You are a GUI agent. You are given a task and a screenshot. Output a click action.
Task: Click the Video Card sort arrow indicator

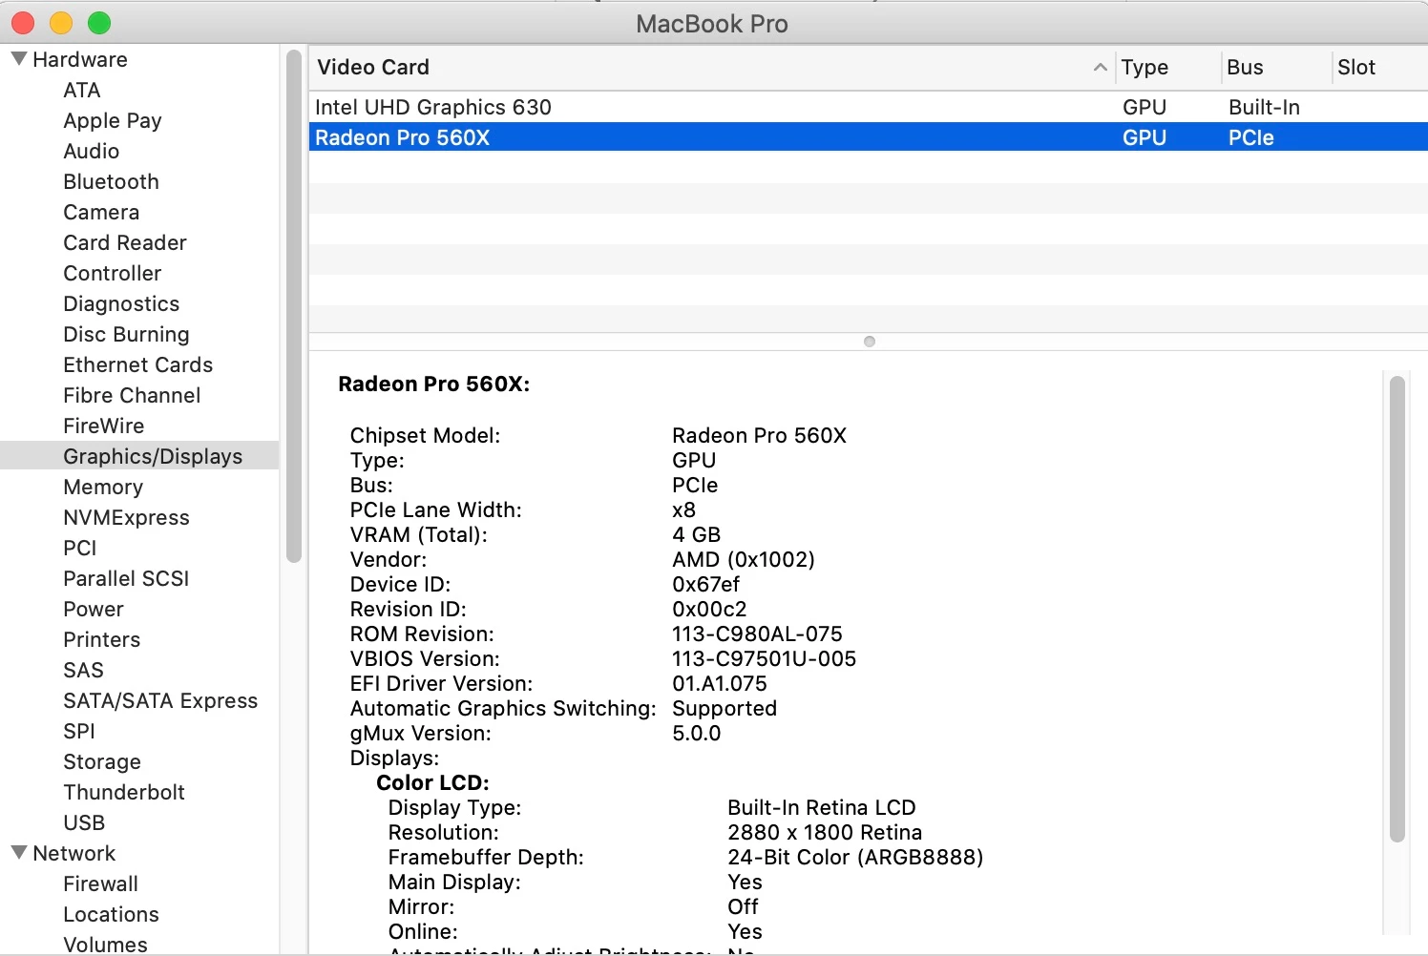pyautogui.click(x=1100, y=67)
